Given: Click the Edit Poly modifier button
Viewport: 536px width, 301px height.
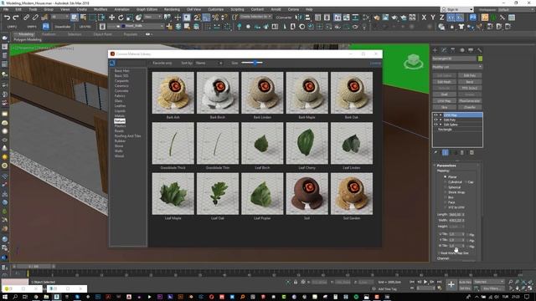Looking at the screenshot, I should click(470, 75).
